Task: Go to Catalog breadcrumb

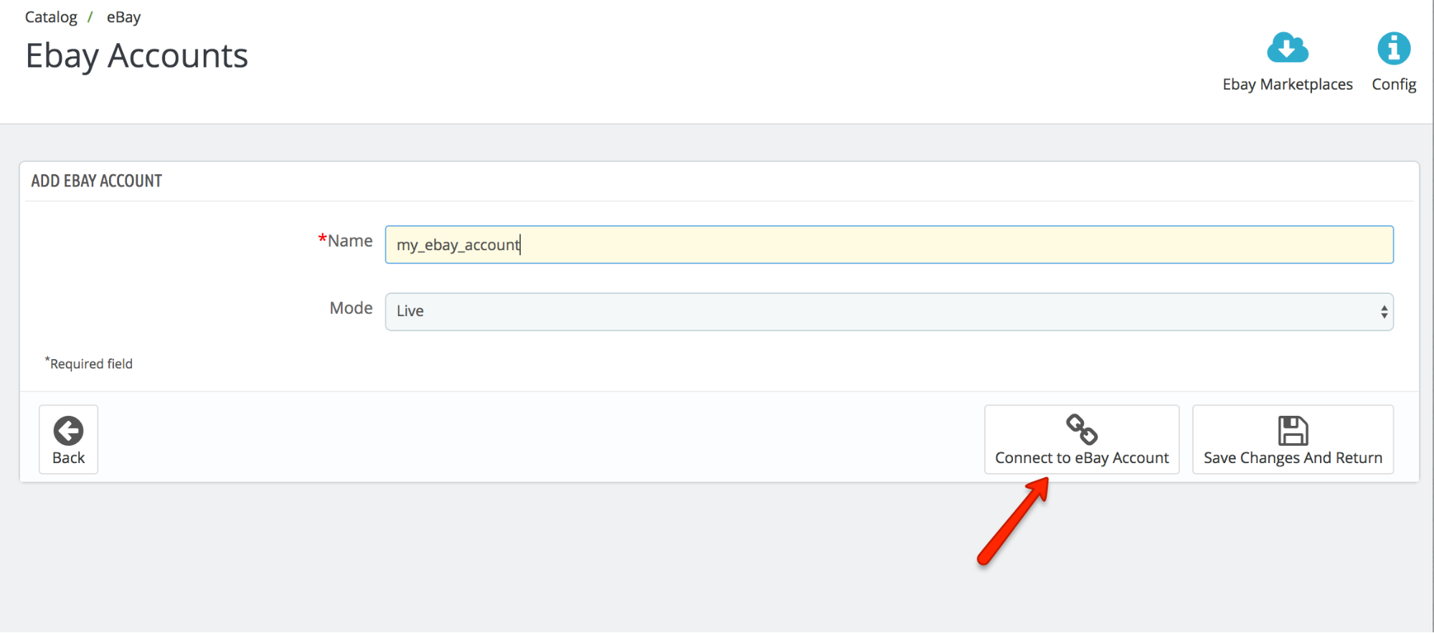Action: click(51, 17)
